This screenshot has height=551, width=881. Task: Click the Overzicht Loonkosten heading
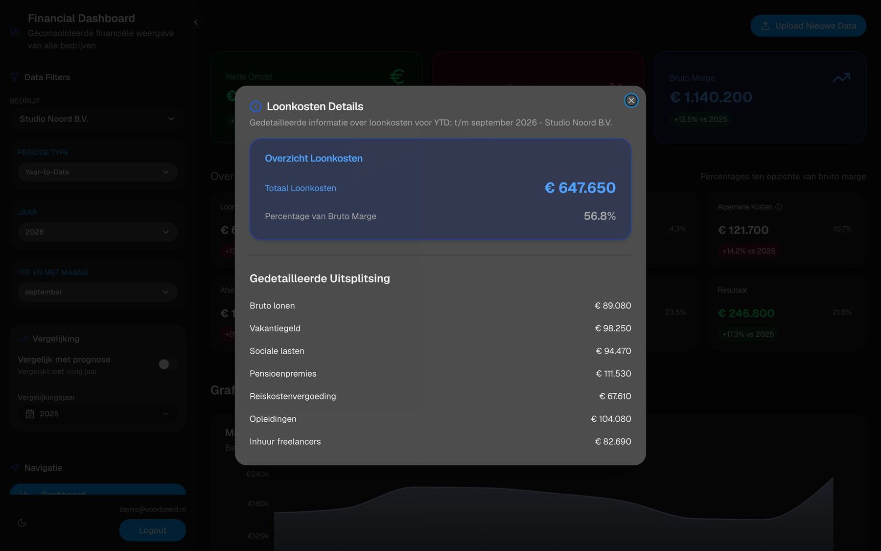(314, 158)
